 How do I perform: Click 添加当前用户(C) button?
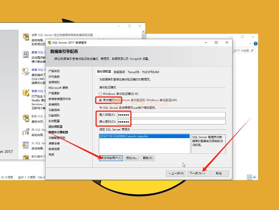(111, 158)
